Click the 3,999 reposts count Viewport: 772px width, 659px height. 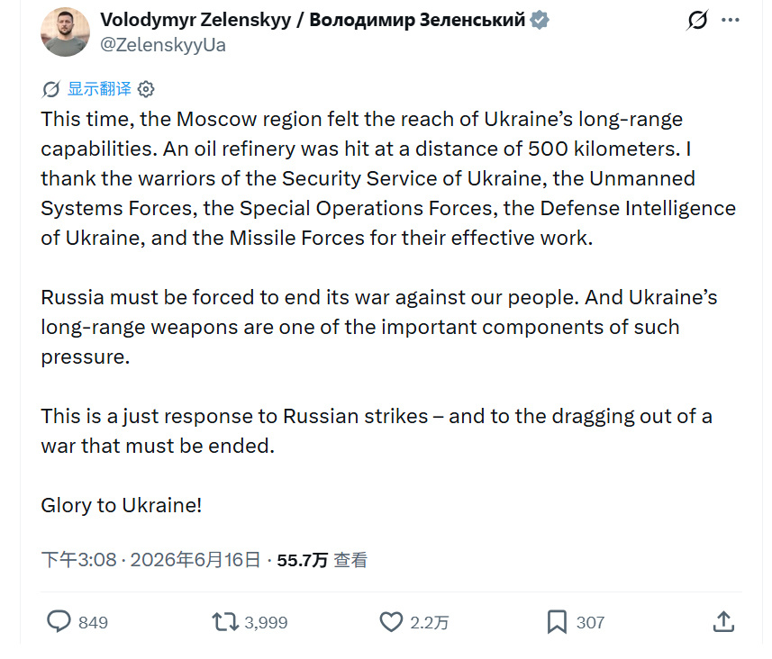[266, 623]
